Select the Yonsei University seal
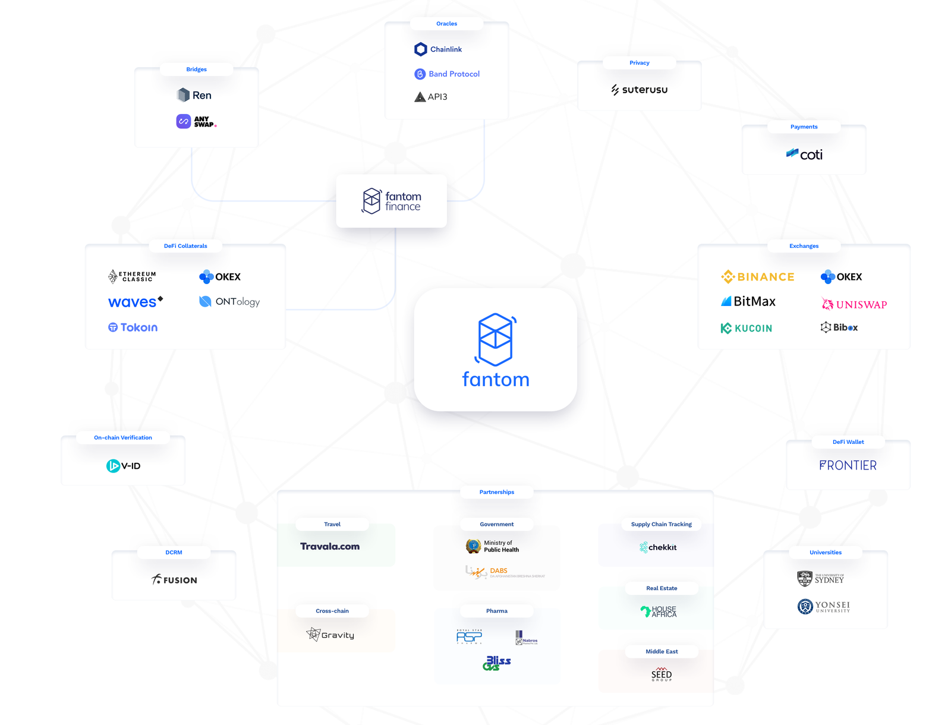 pyautogui.click(x=805, y=607)
